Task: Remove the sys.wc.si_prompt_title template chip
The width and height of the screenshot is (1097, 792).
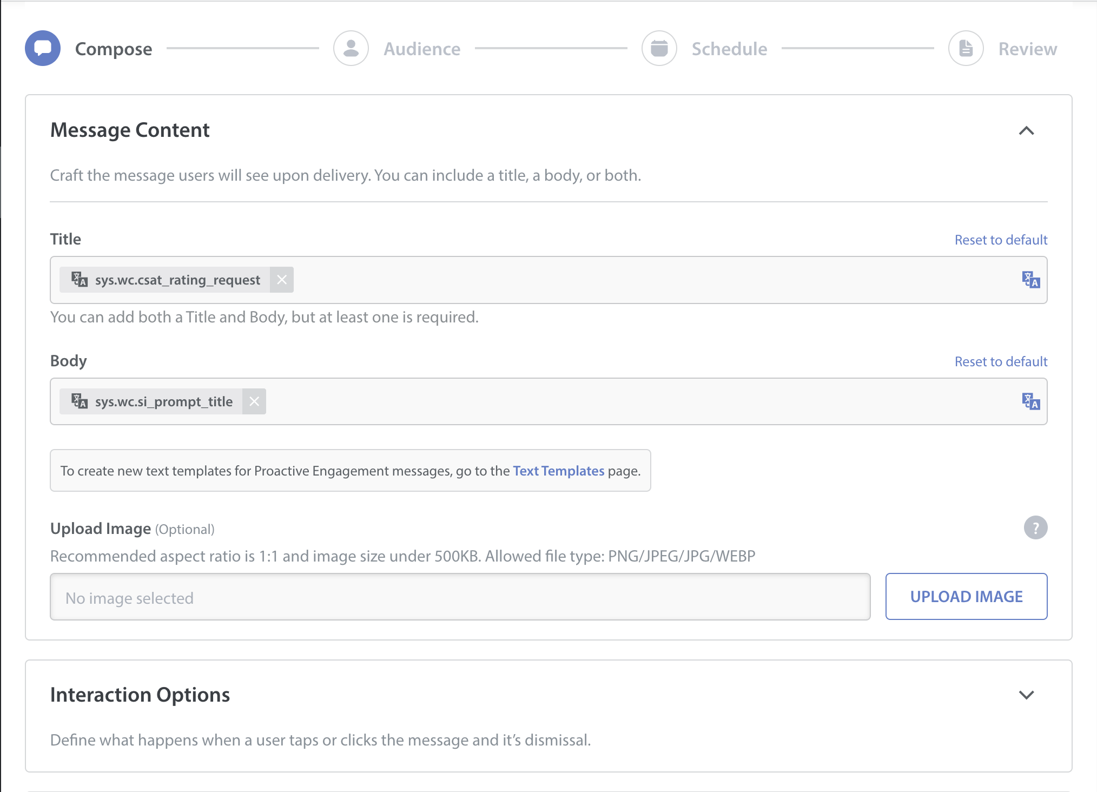Action: pos(254,401)
